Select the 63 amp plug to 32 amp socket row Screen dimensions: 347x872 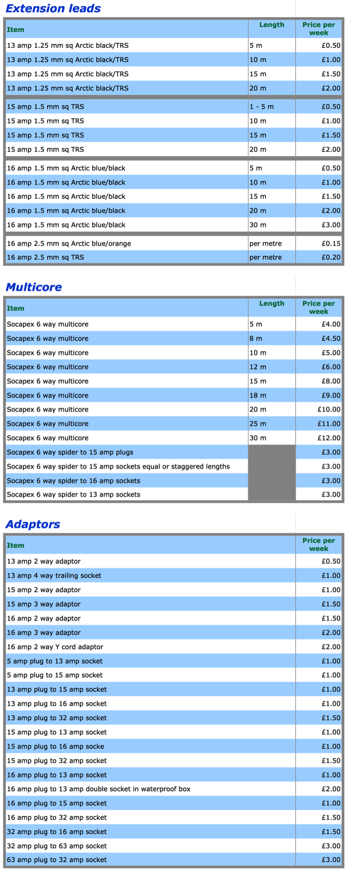[x=56, y=860]
